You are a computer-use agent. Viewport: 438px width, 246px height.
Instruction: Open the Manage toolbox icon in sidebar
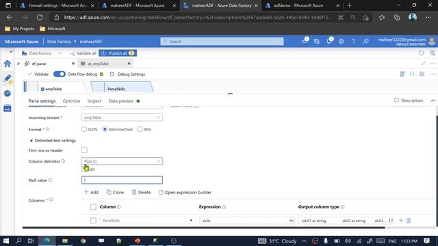click(x=8, y=108)
